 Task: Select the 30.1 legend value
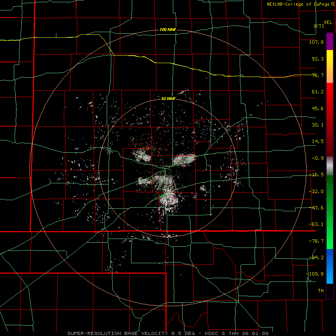click(x=318, y=125)
